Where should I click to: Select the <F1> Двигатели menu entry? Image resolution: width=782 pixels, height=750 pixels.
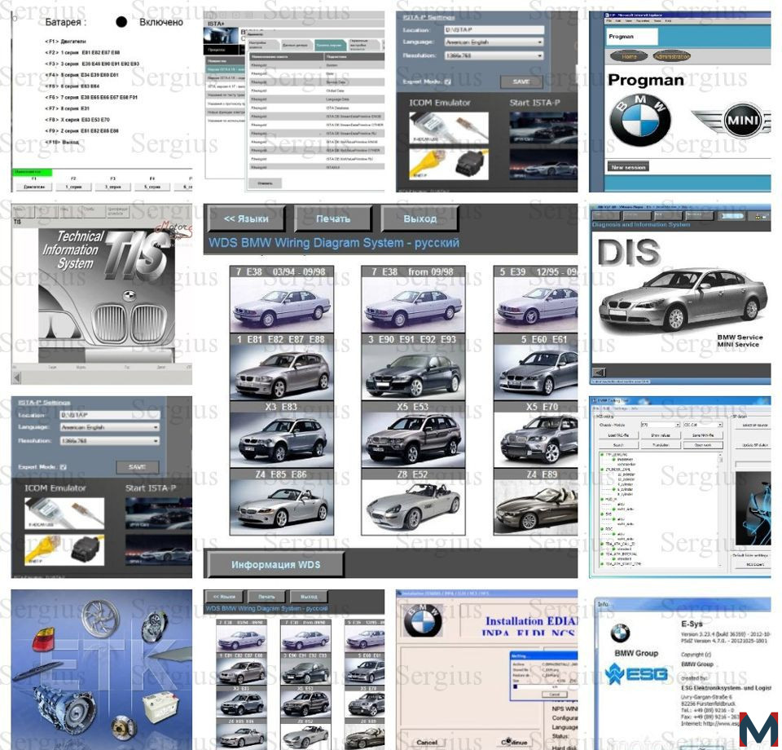coord(66,42)
